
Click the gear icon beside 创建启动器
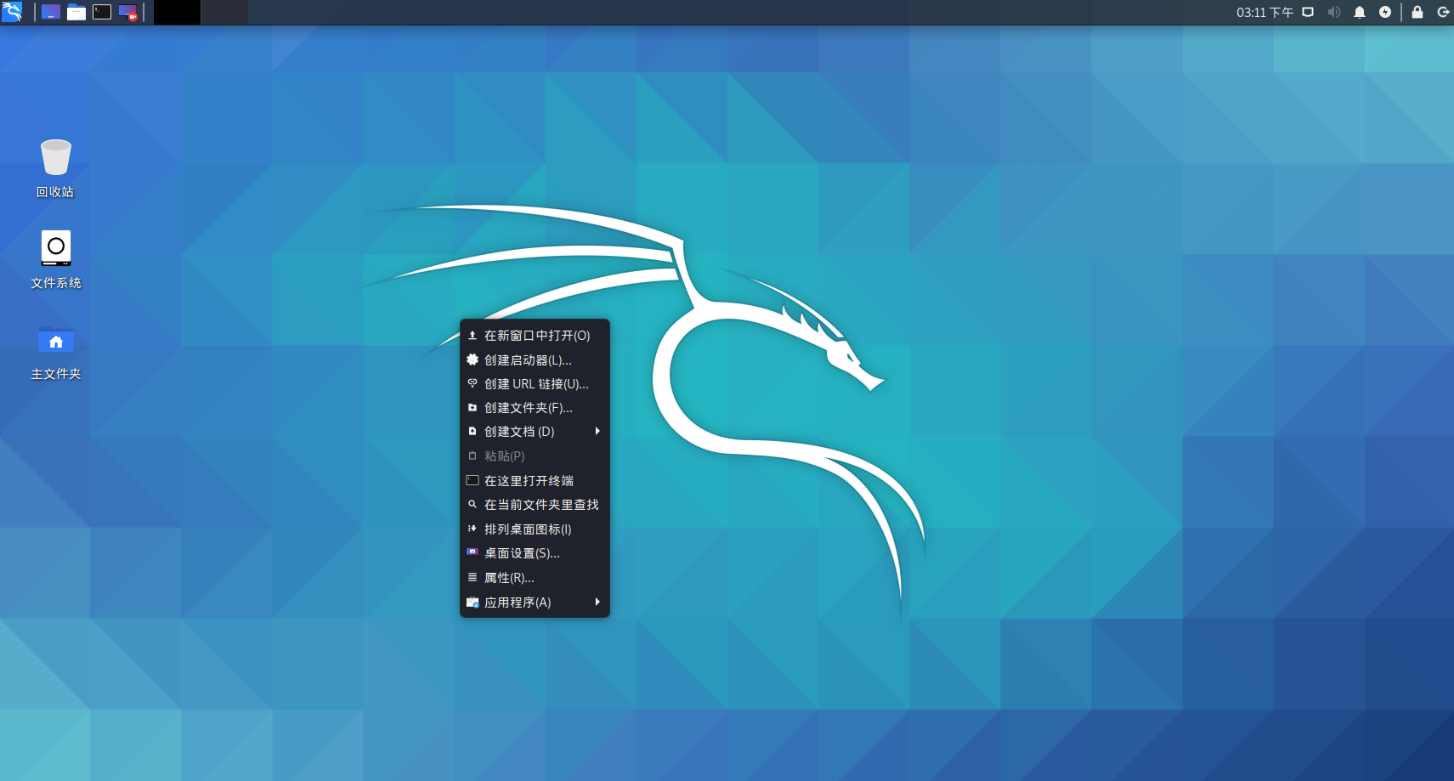coord(472,359)
